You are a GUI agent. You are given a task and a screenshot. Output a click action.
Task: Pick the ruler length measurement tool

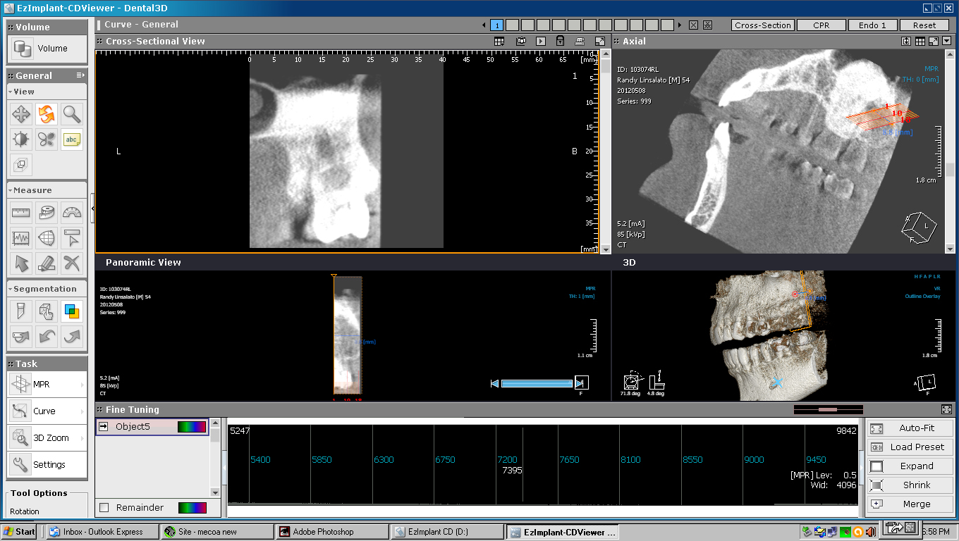(21, 212)
